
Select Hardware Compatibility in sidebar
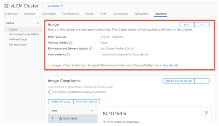point(24,34)
